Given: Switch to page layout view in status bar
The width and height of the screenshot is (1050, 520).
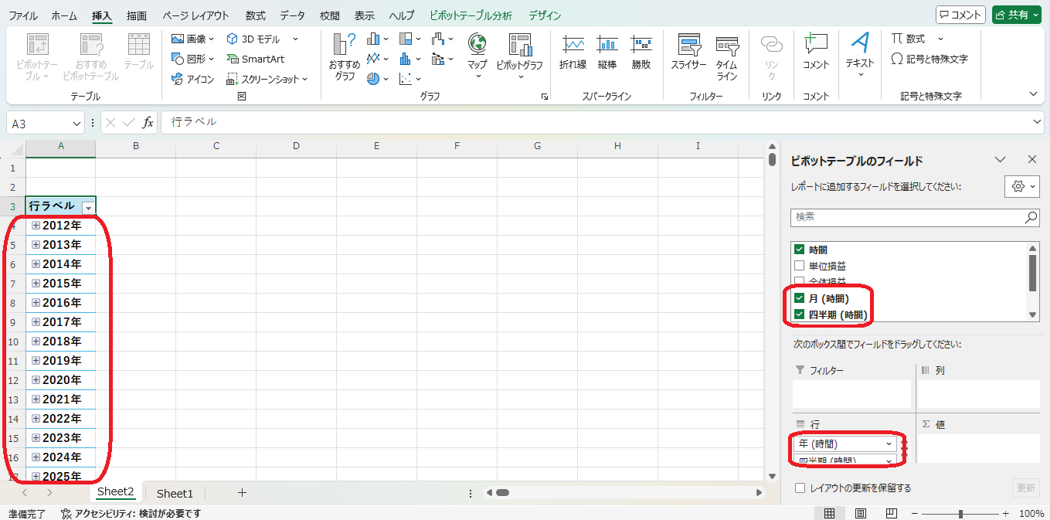Looking at the screenshot, I should click(860, 513).
